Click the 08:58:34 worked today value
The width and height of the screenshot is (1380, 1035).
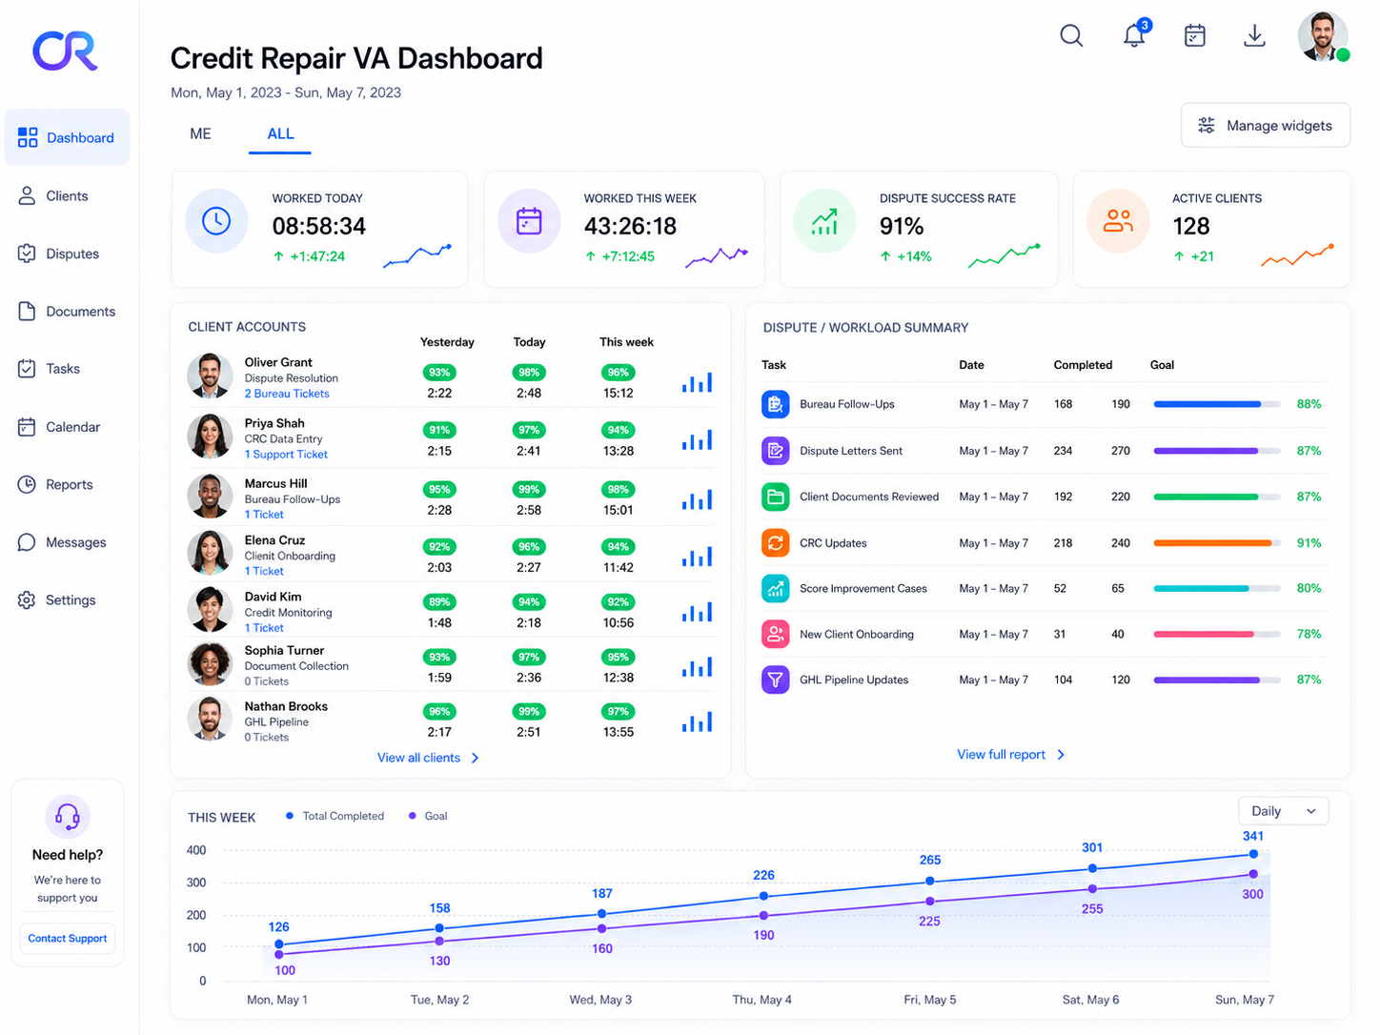coord(319,226)
